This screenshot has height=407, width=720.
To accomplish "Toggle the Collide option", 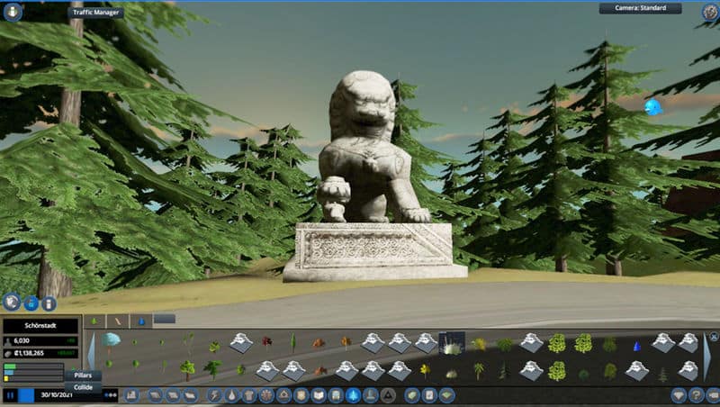I will click(83, 387).
